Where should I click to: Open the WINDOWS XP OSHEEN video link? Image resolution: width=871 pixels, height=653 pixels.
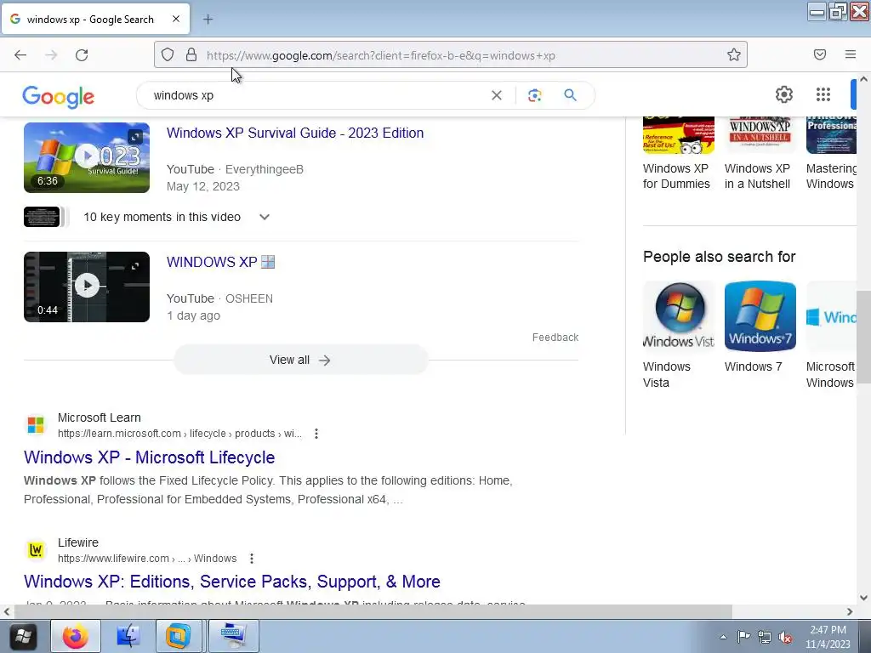point(220,262)
